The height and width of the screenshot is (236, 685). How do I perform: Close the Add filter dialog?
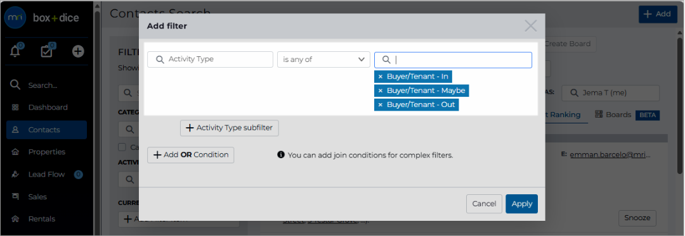530,26
